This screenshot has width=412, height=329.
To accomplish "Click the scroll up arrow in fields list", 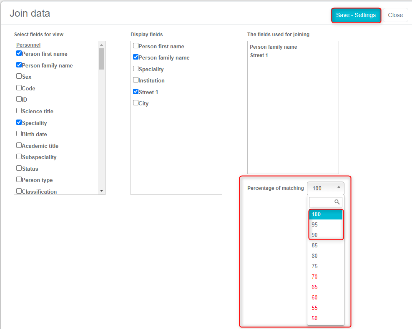I will tap(101, 45).
